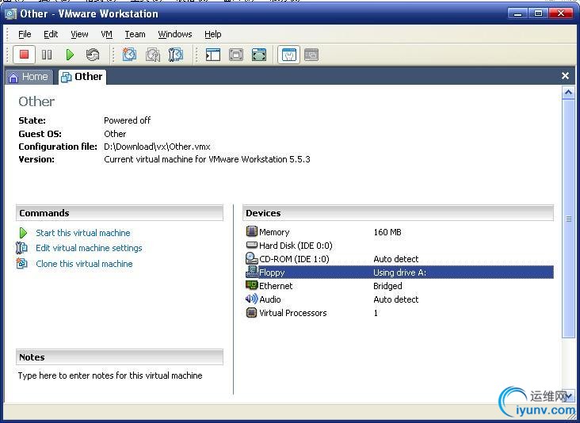
Task: Minimize the VMware Workstation window
Action: click(x=517, y=13)
